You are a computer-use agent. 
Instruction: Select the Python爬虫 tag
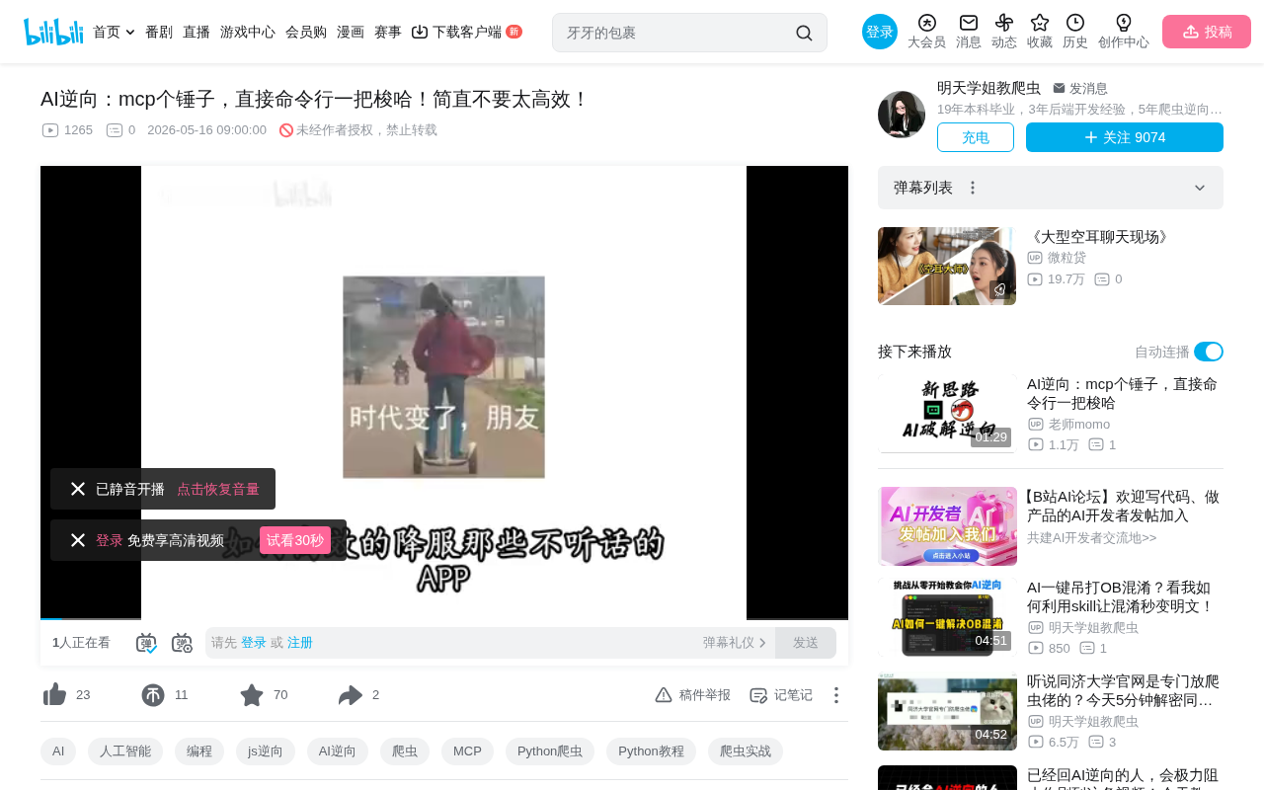pos(550,751)
